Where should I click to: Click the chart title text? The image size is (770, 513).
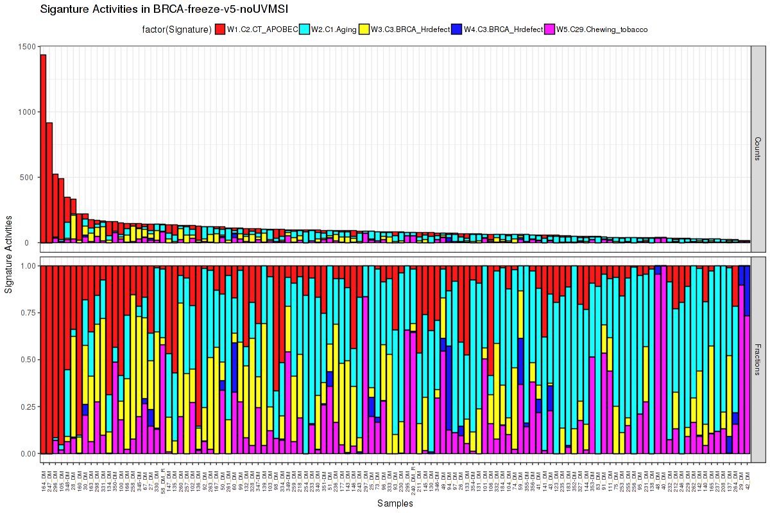point(164,9)
